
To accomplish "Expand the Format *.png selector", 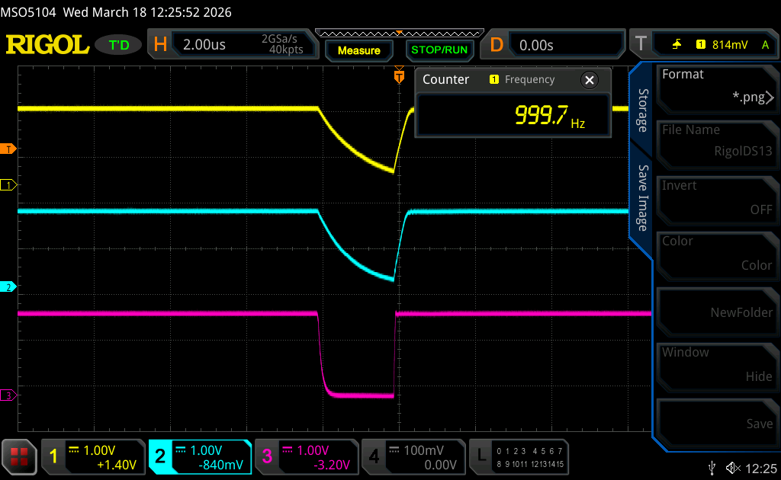I will point(717,86).
